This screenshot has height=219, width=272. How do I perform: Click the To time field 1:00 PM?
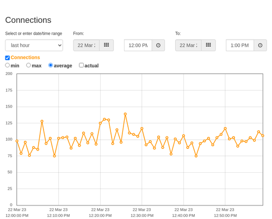pyautogui.click(x=240, y=45)
